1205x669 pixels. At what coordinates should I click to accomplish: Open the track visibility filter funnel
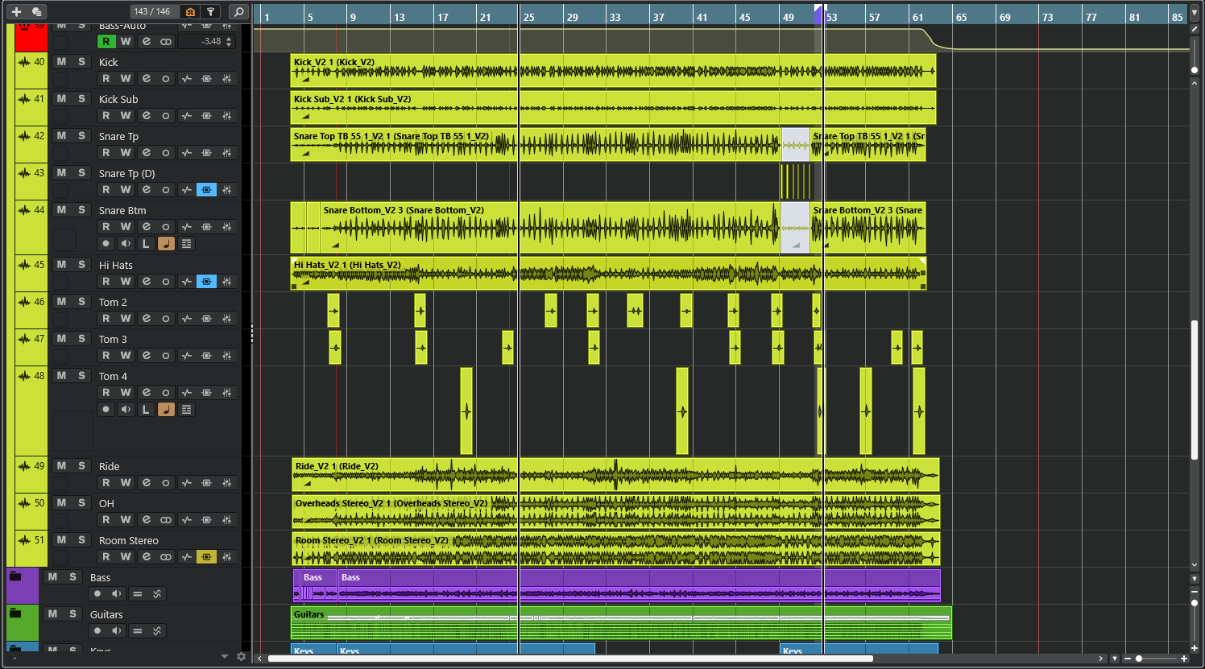point(210,11)
